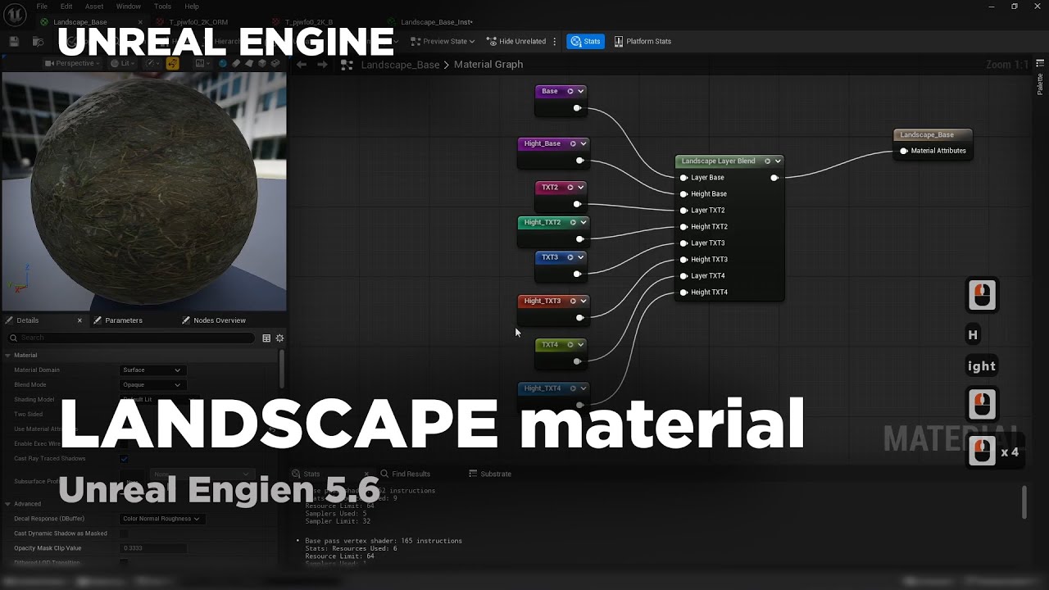1049x590 pixels.
Task: Click the preview icon on TXT4 node
Action: tap(570, 344)
